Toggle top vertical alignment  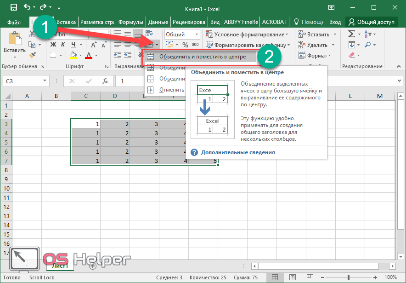point(118,34)
